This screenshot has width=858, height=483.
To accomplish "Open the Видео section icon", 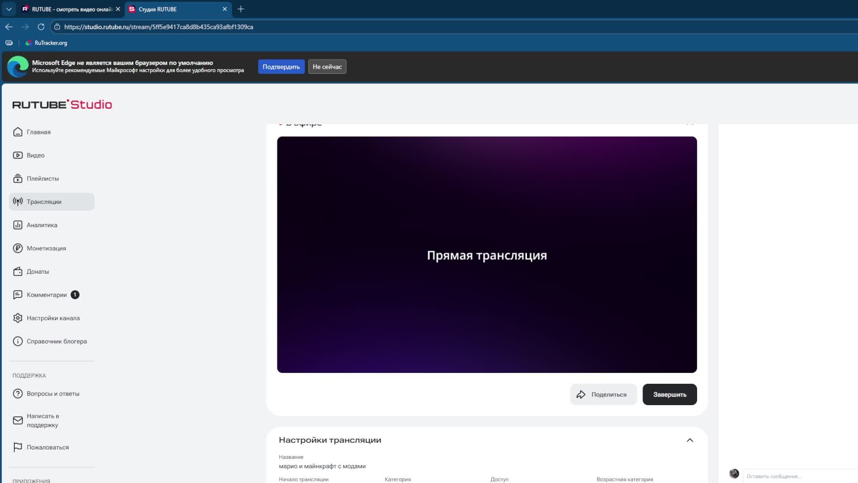I will pyautogui.click(x=18, y=155).
